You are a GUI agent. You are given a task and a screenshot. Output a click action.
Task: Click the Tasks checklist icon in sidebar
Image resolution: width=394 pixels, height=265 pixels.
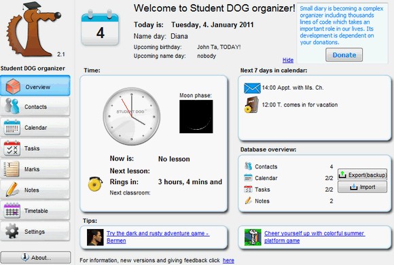pyautogui.click(x=12, y=148)
